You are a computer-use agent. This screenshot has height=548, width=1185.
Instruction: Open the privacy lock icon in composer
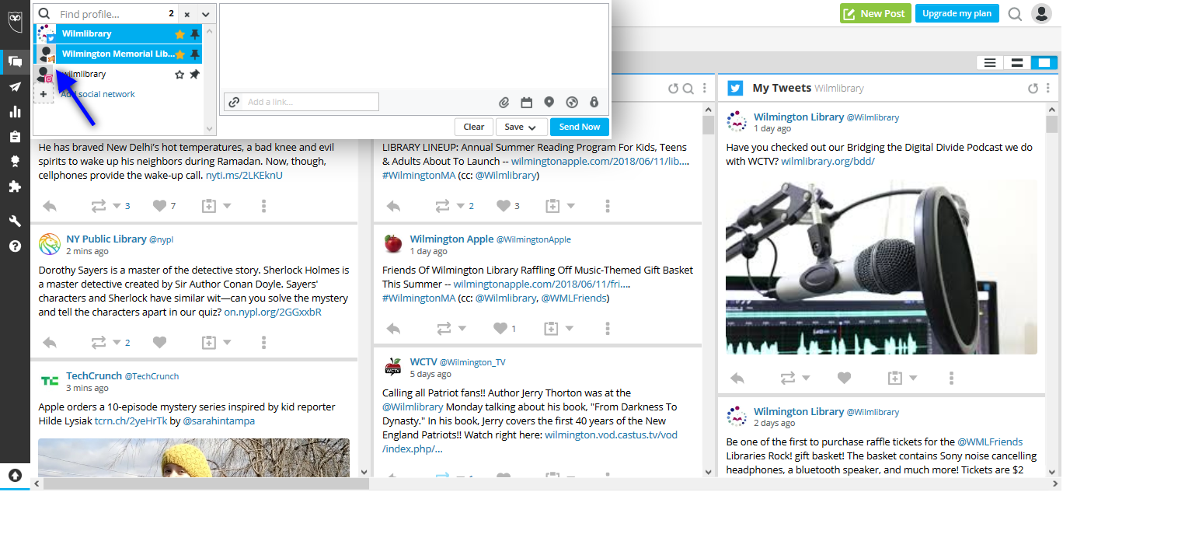tap(594, 103)
